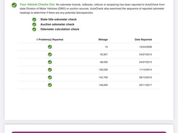
Task: Click the green check in the 12/04/2008 row
Action: coord(50,47)
